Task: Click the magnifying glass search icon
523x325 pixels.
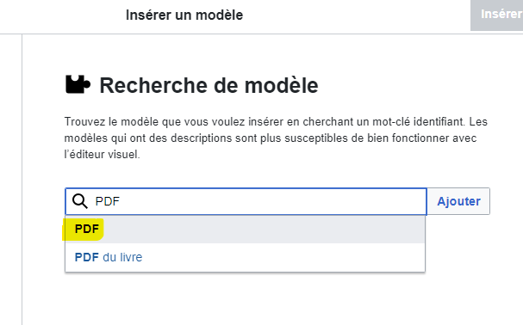Action: (80, 201)
